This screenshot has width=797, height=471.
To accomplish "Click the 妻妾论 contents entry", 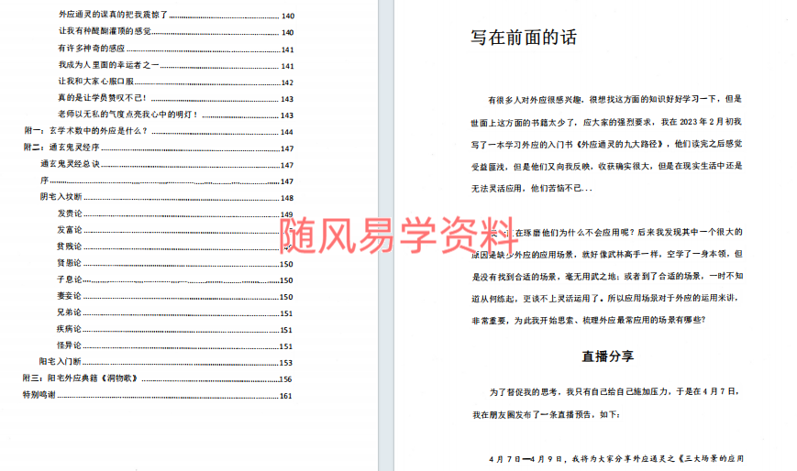I will tap(70, 297).
